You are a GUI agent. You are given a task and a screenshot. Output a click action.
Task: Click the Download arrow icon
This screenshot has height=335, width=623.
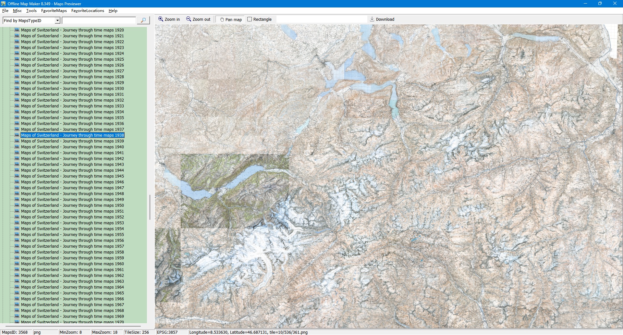[372, 19]
